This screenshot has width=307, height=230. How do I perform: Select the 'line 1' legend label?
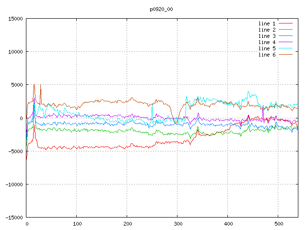pos(267,23)
